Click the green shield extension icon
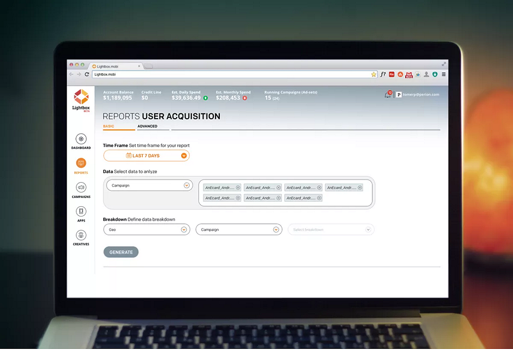 [435, 74]
